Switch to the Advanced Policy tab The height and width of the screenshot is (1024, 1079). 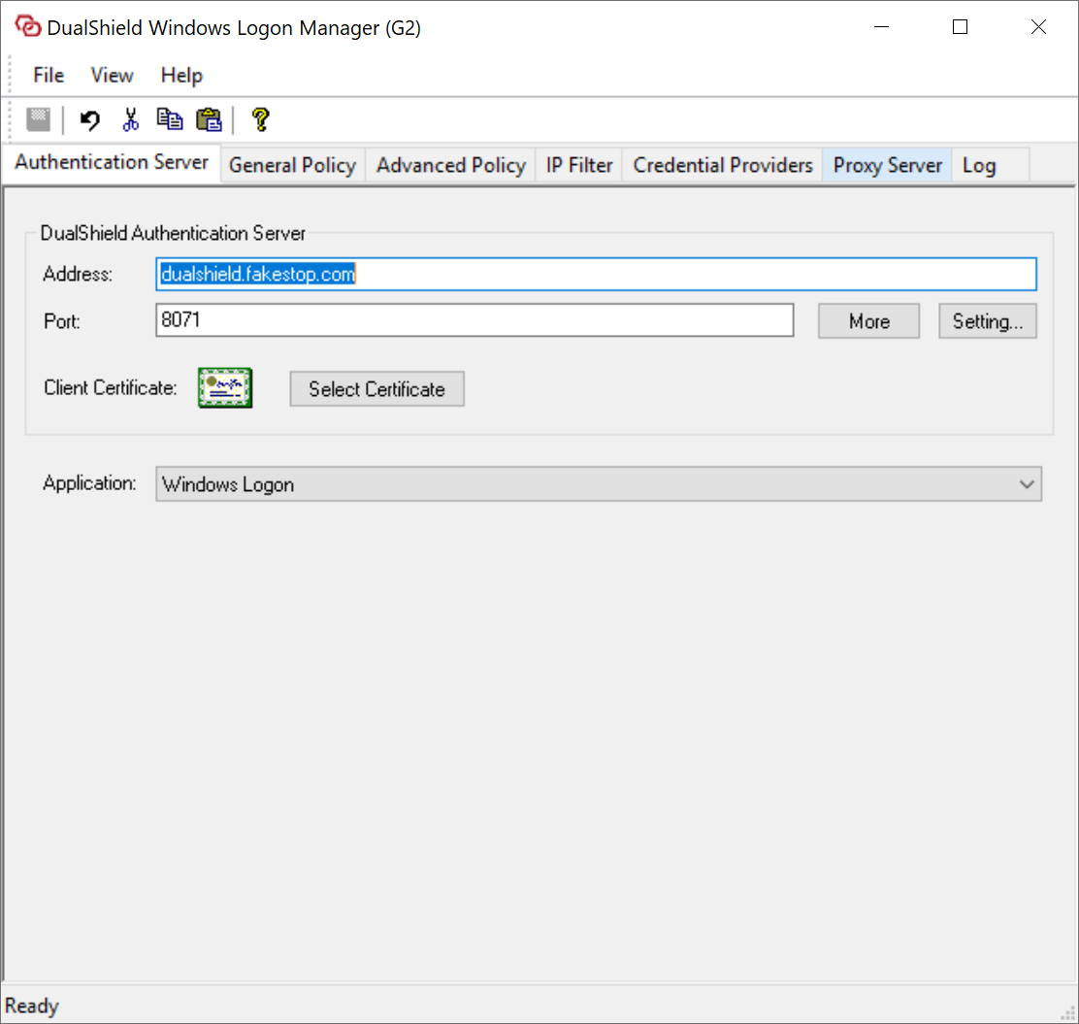(450, 166)
